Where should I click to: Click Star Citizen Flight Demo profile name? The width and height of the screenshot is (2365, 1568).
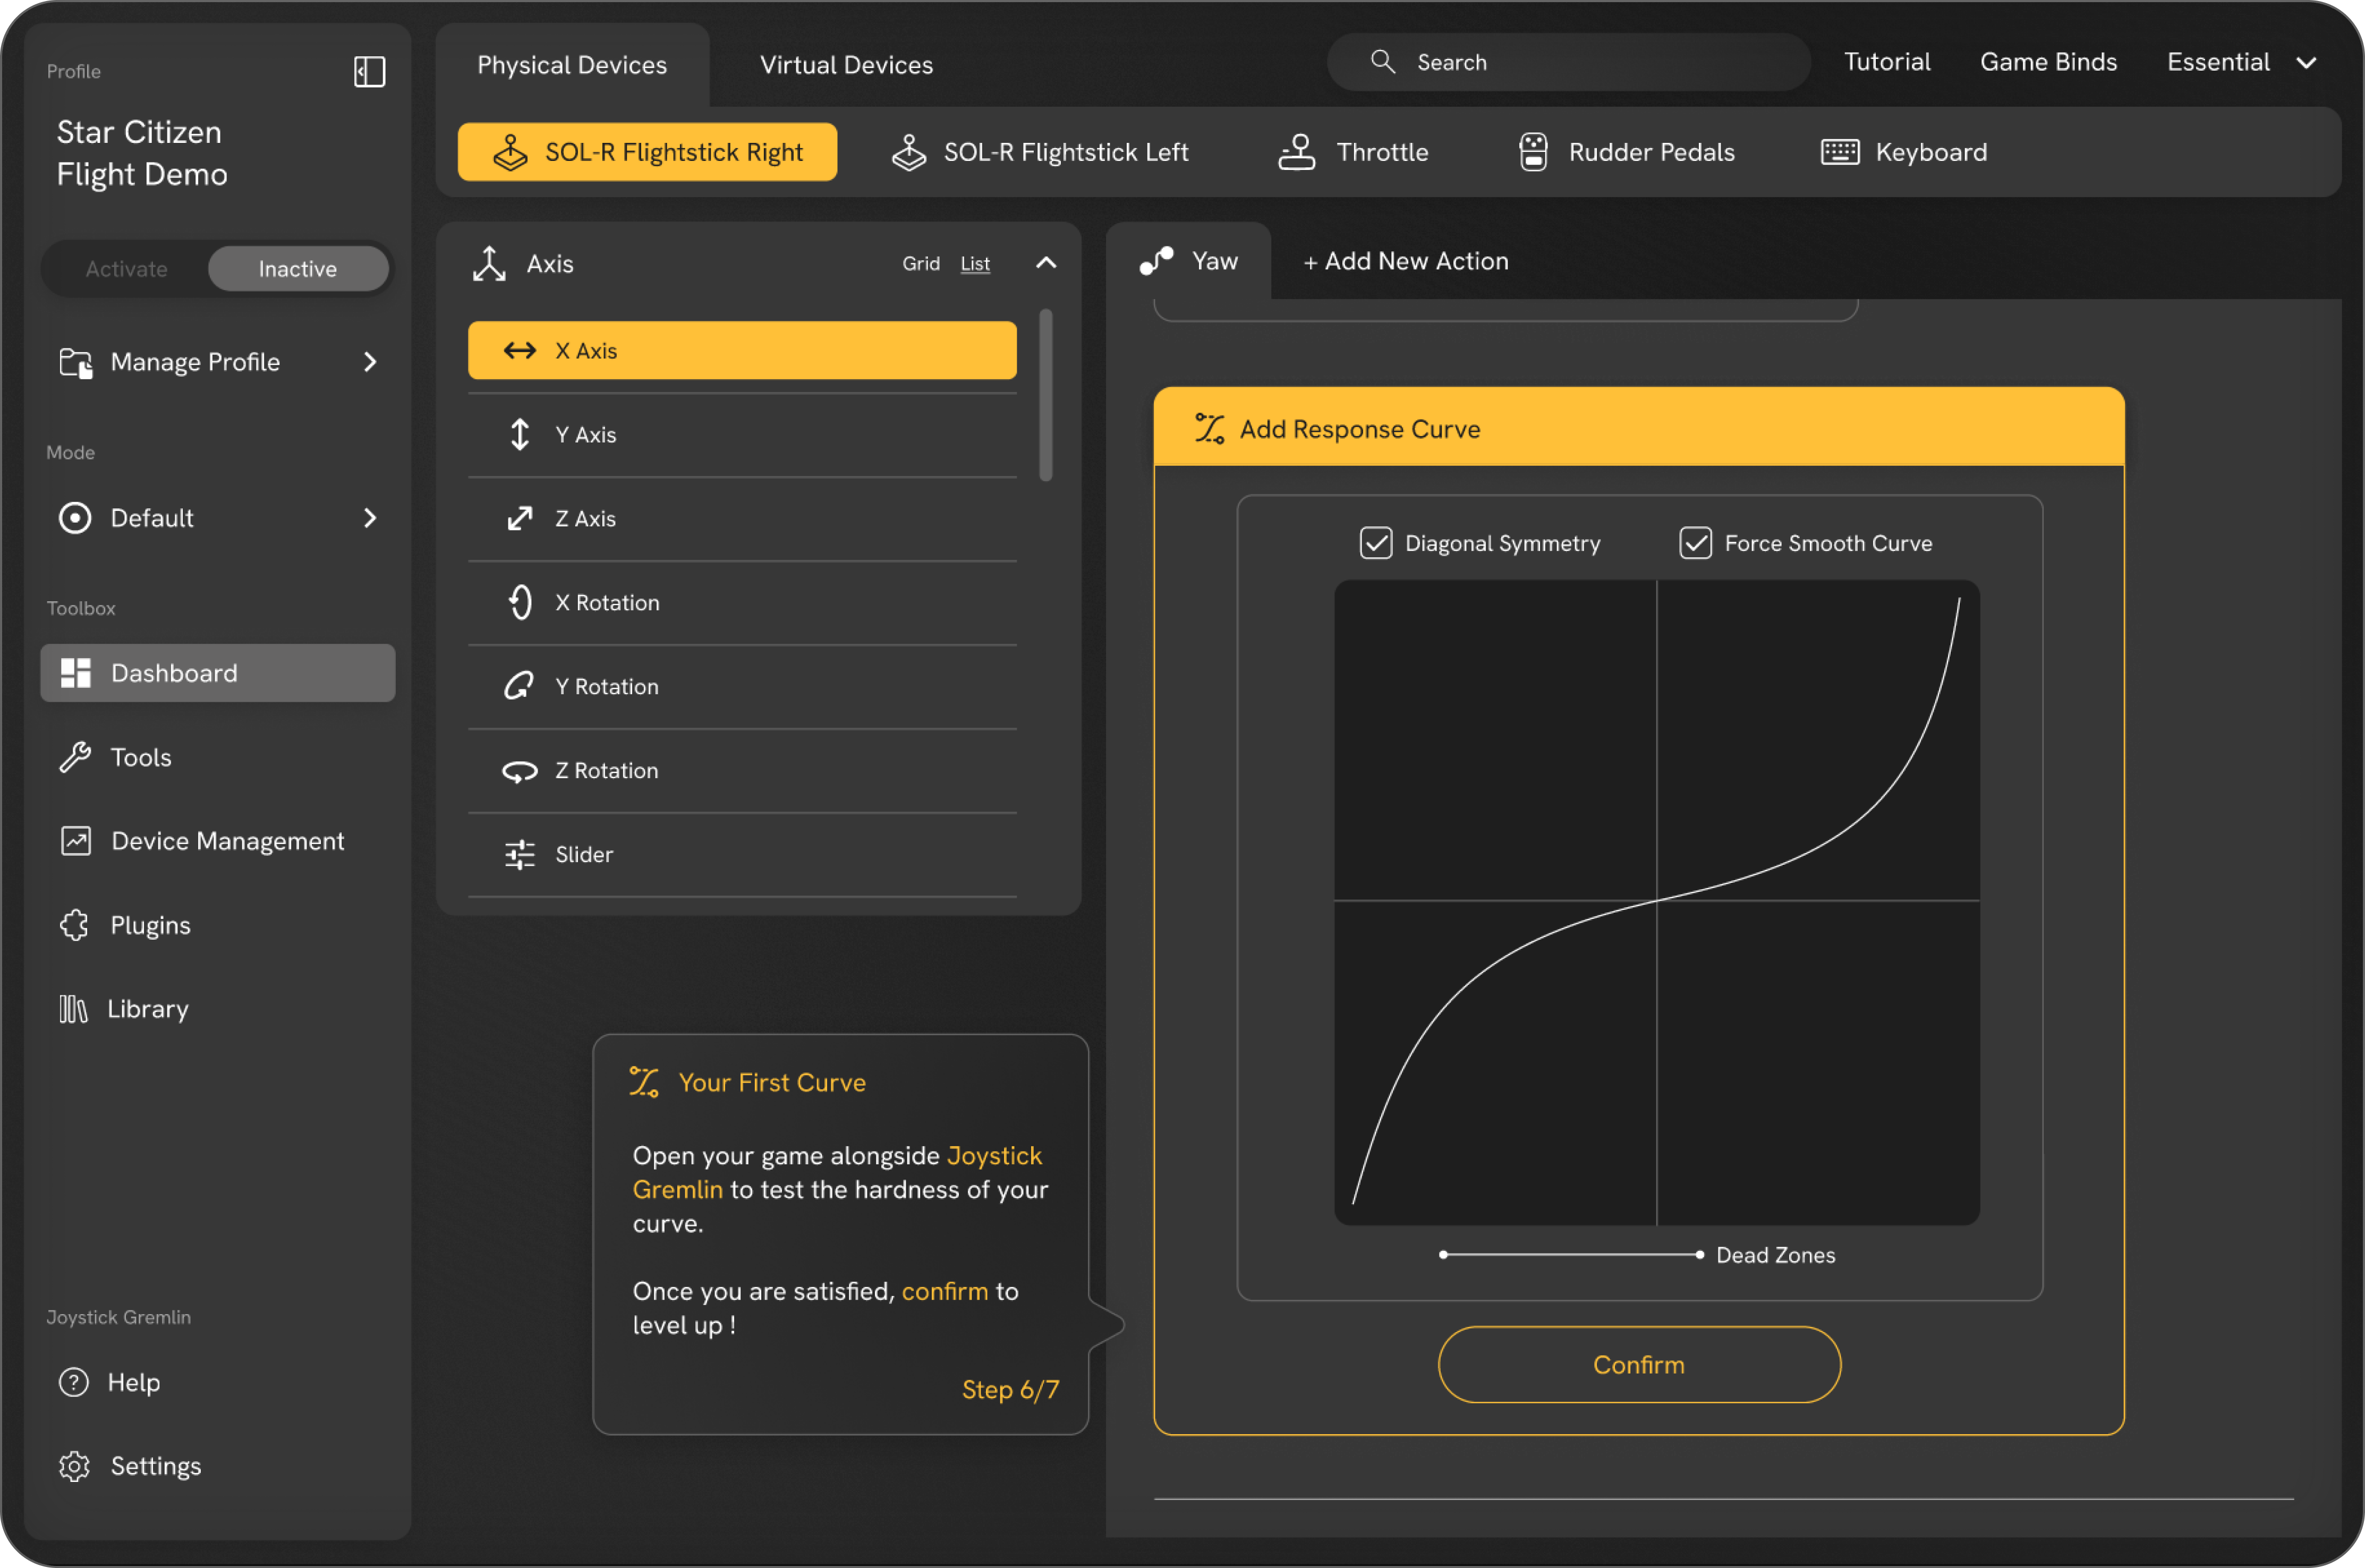click(142, 153)
